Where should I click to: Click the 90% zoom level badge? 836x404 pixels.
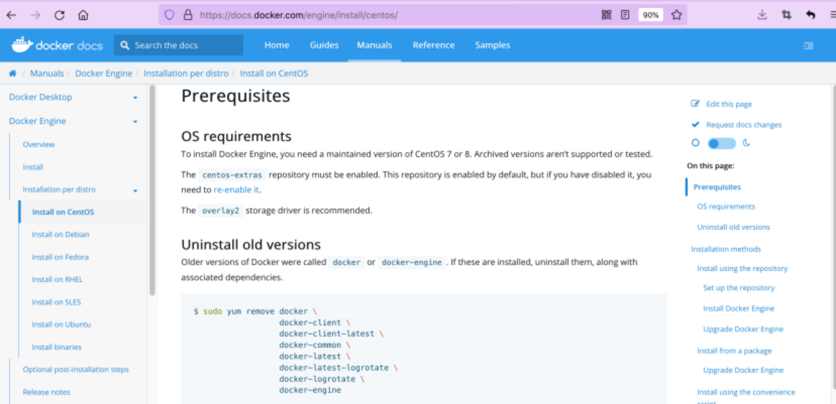point(651,15)
